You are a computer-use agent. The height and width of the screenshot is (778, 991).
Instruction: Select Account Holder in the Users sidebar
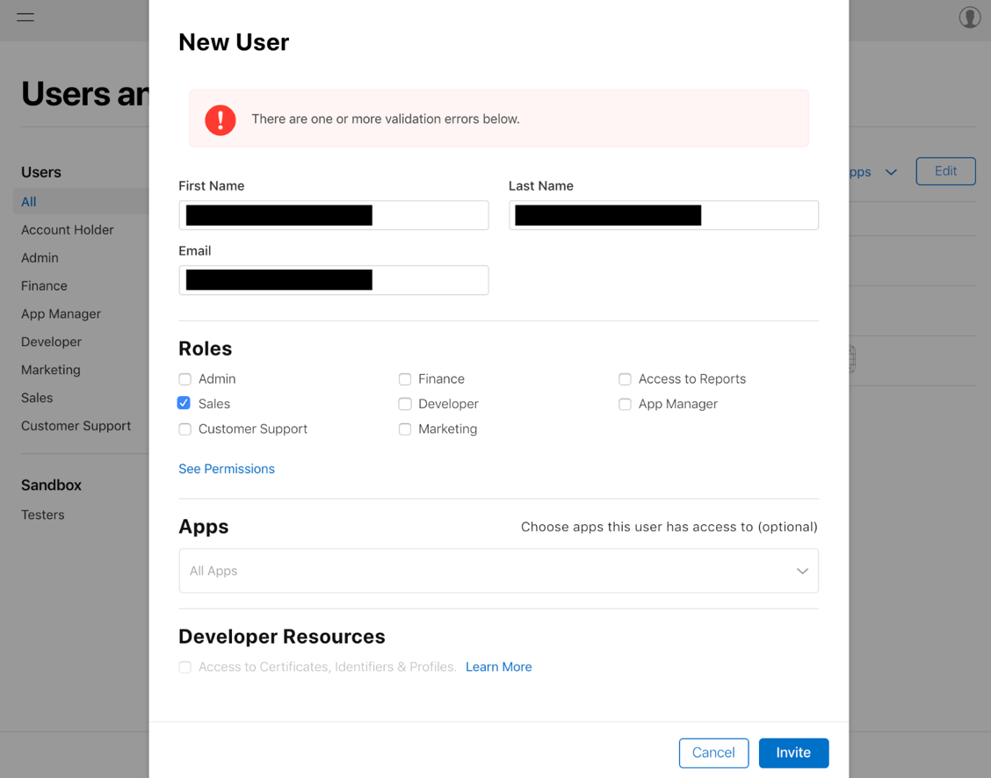[67, 229]
